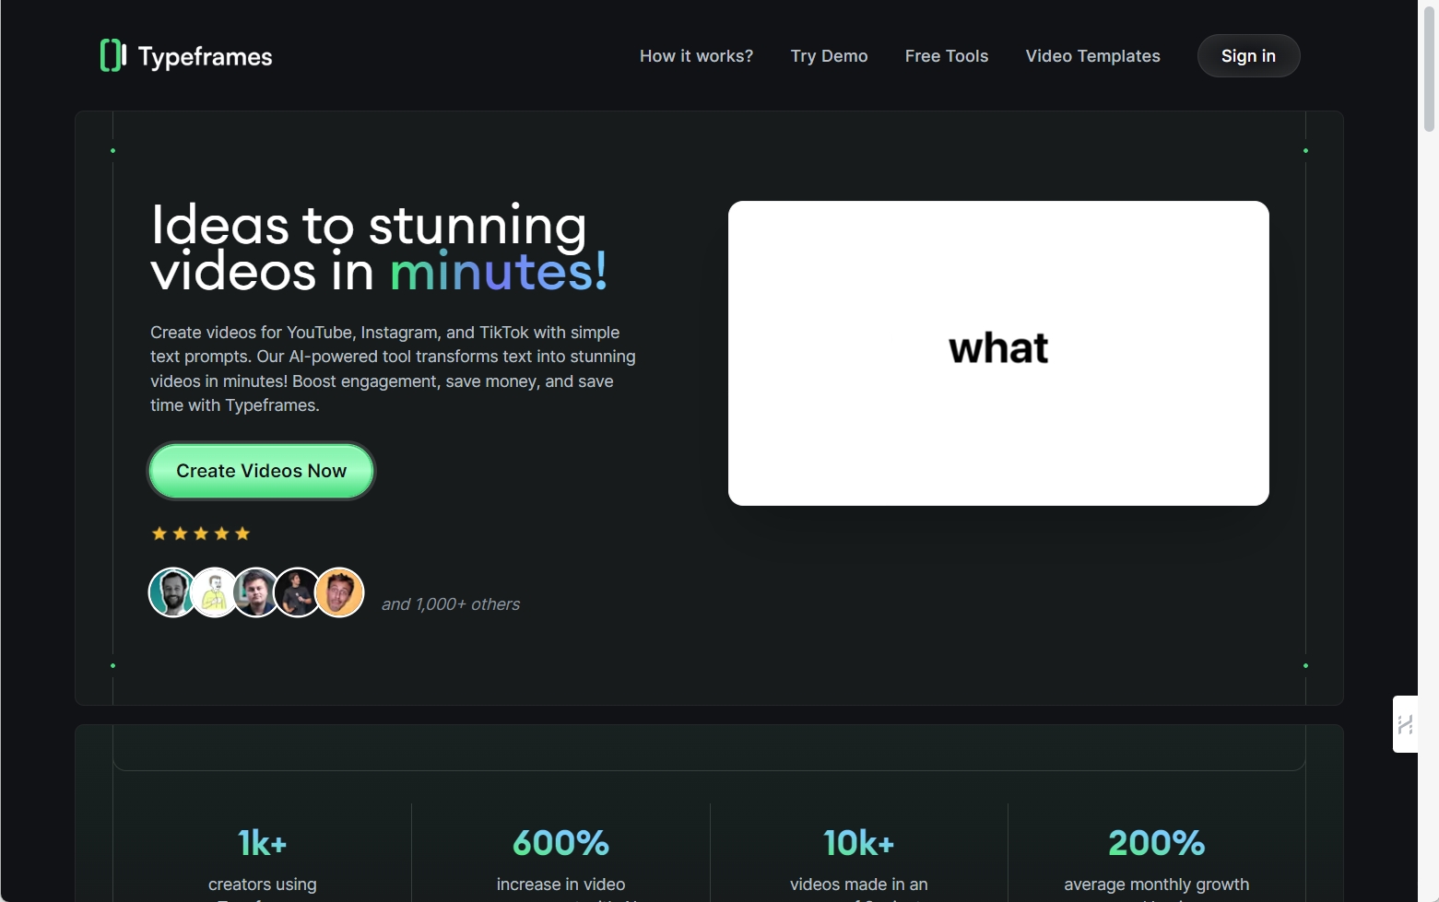Click the five-star rating row
This screenshot has height=902, width=1439.
(201, 533)
